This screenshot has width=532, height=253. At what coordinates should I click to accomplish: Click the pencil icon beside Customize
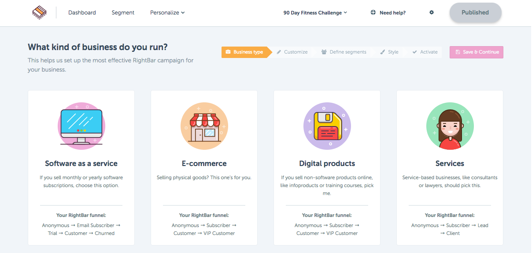coord(279,52)
